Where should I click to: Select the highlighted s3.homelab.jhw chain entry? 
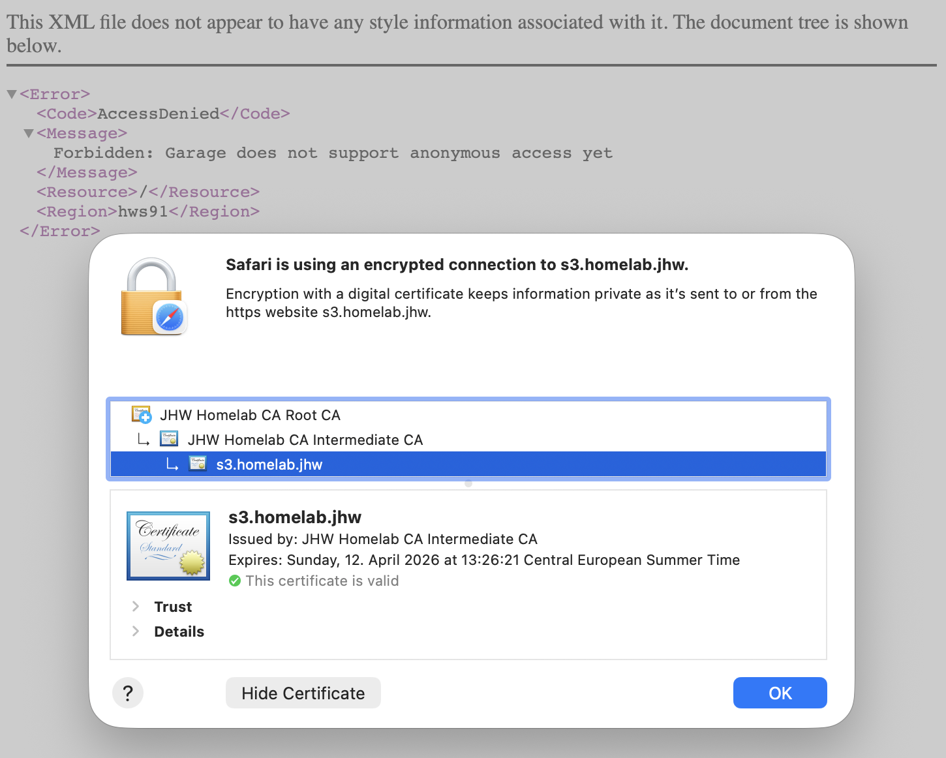tap(269, 464)
